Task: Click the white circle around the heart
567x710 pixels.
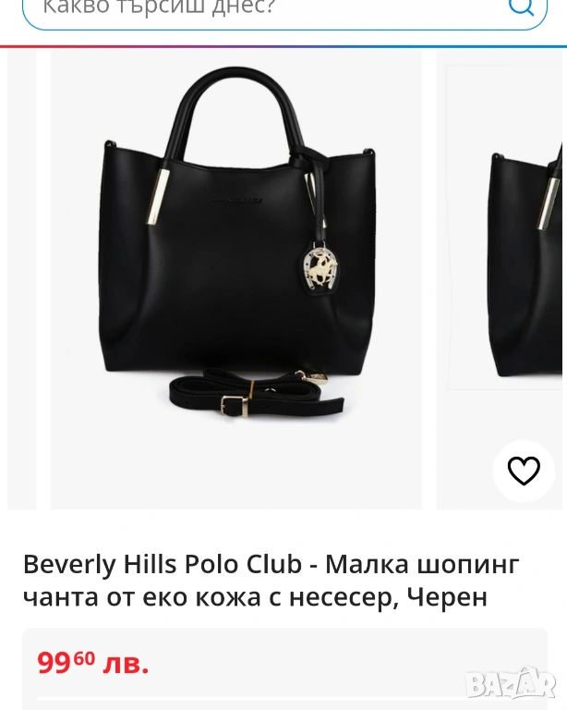Action: pos(524,471)
